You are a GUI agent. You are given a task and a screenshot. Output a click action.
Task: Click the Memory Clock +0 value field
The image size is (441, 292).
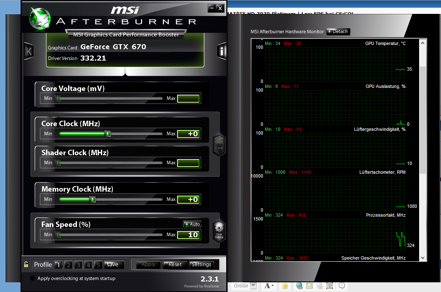coord(188,199)
